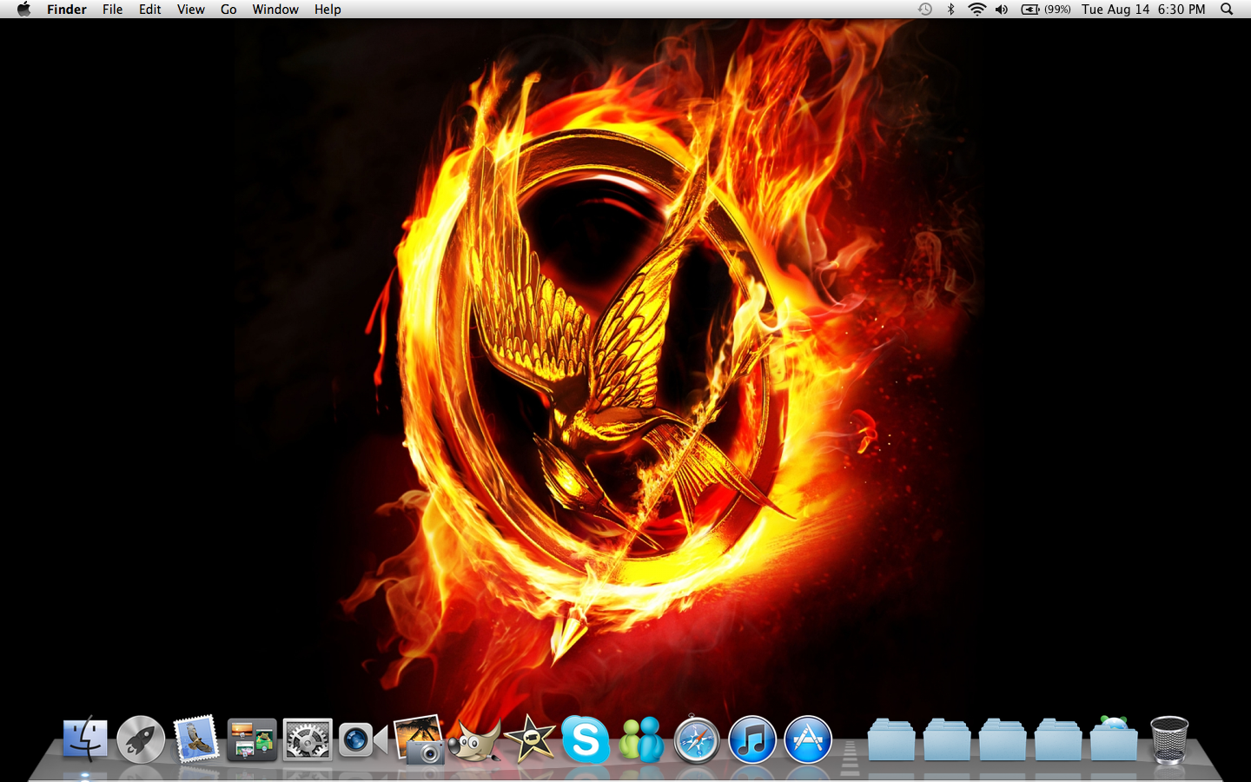Open the Go menu in the menu bar

228,10
